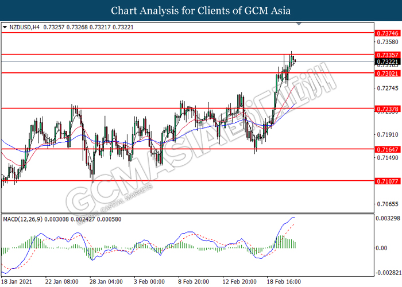The image size is (402, 287).
Task: Click the latest candlestick near 0.73221
Action: click(x=295, y=61)
